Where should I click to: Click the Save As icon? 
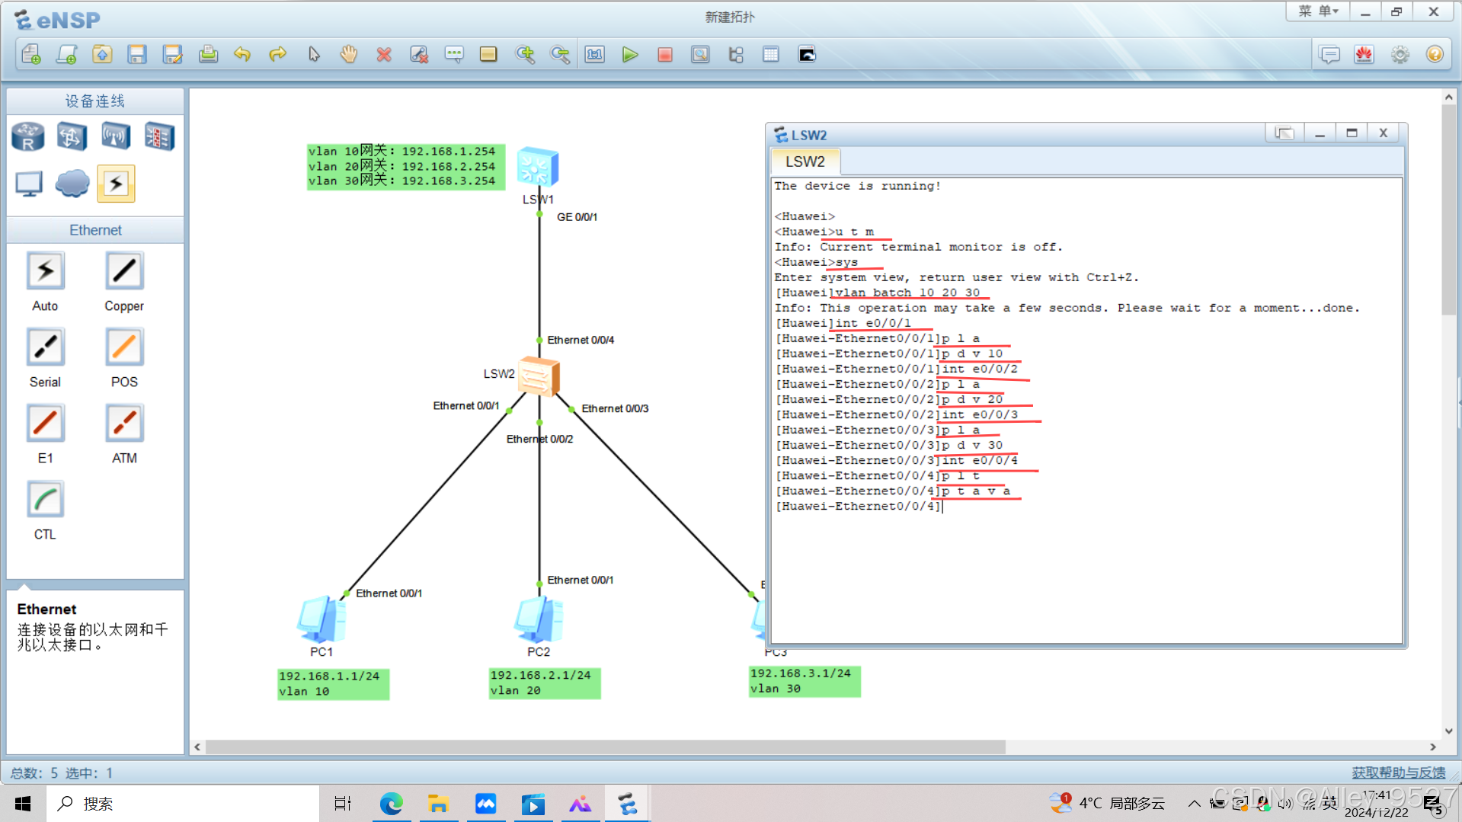[173, 54]
